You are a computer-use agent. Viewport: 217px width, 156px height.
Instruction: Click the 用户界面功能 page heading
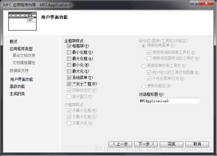[54, 17]
